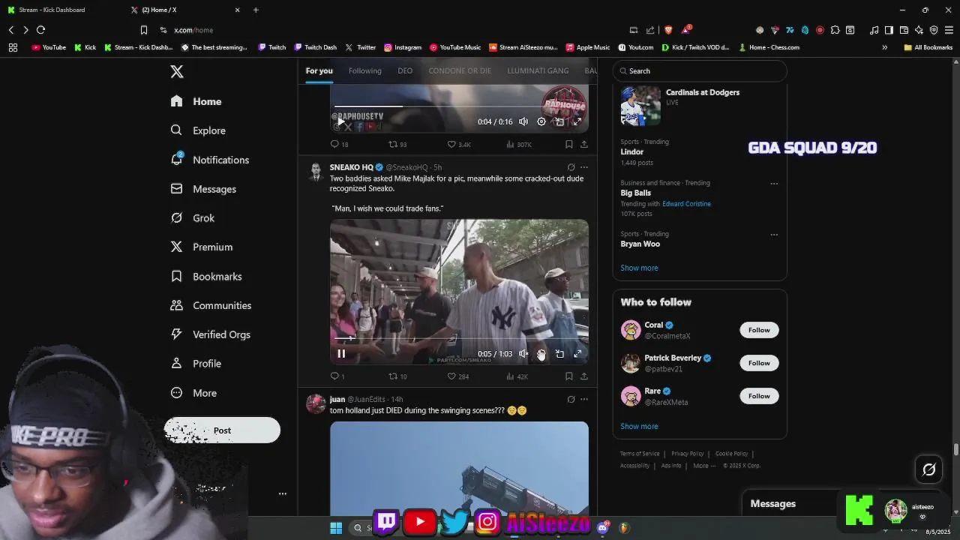
Task: Follow the Coral account
Action: coord(759,330)
